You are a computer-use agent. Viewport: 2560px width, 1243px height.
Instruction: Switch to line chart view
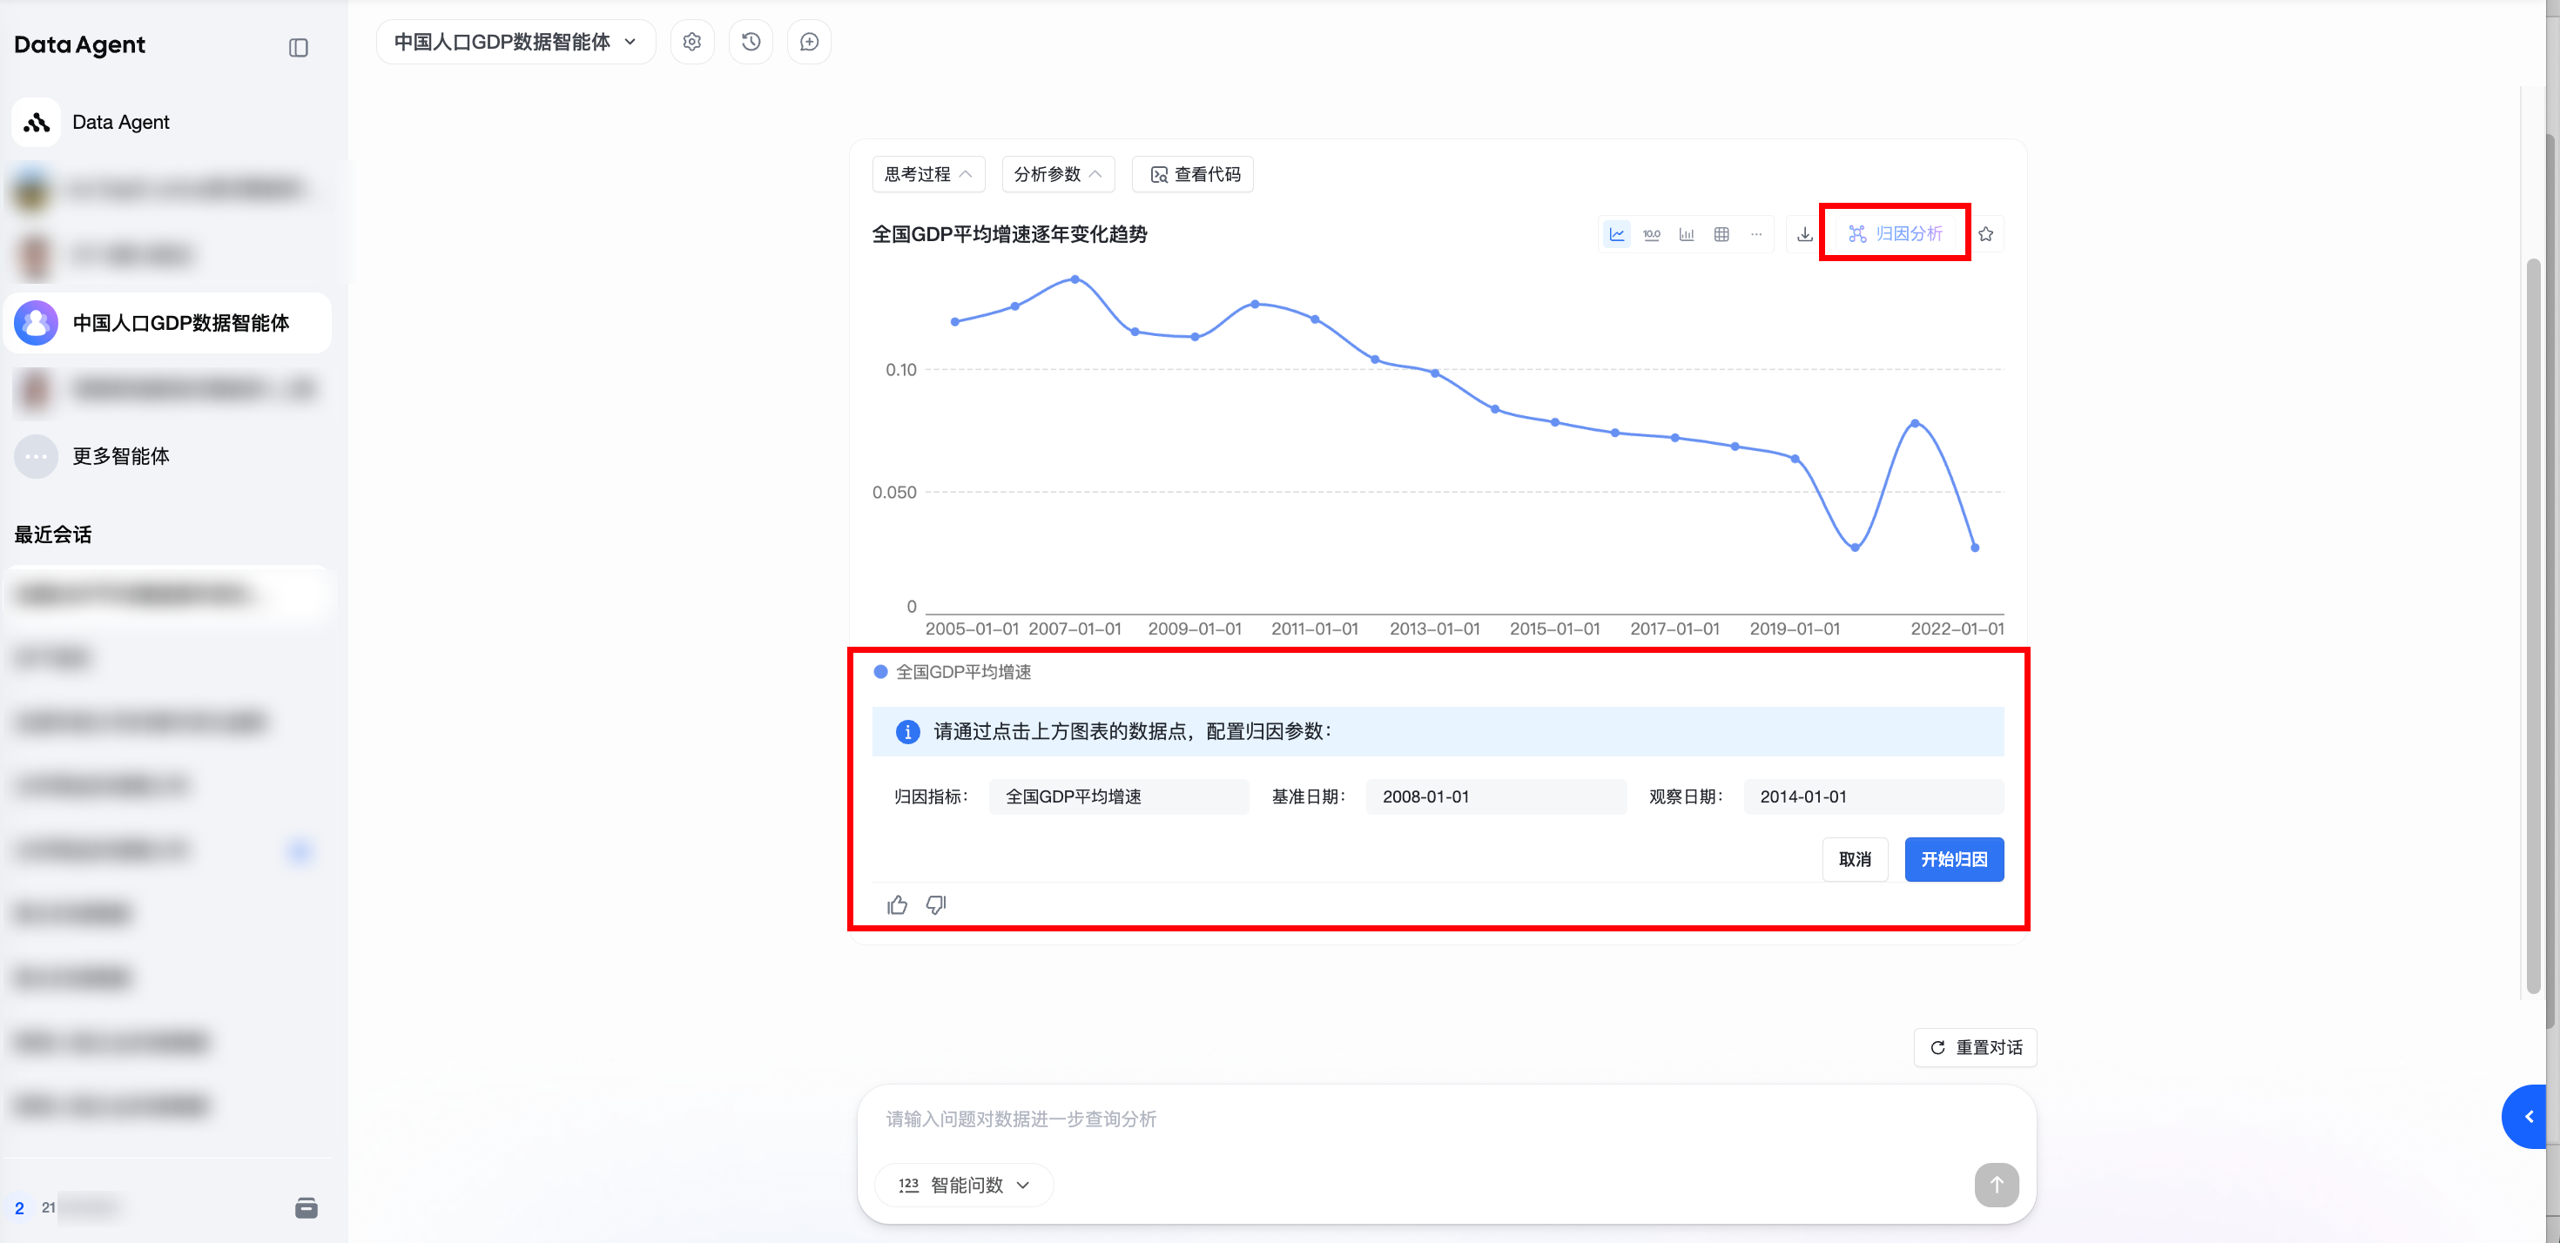pos(1616,234)
